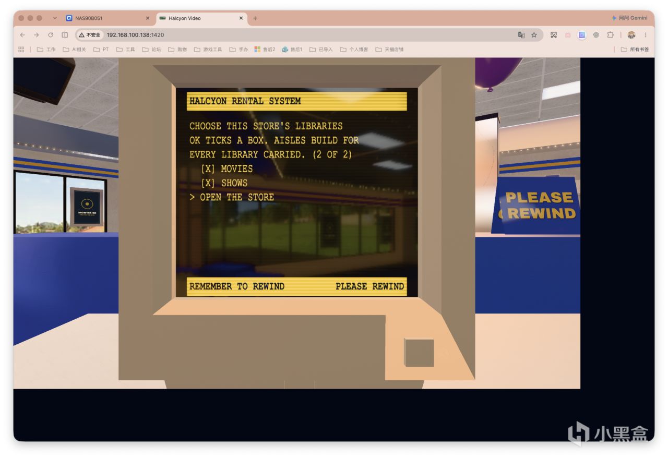Screen dimensions: 668x458
Task: Select the Halcyon Video tab
Action: click(201, 18)
